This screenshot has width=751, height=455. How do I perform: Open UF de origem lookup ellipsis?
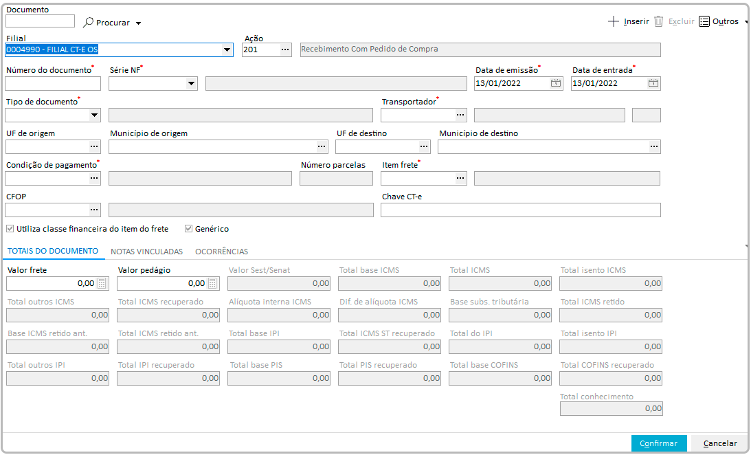pos(94,146)
